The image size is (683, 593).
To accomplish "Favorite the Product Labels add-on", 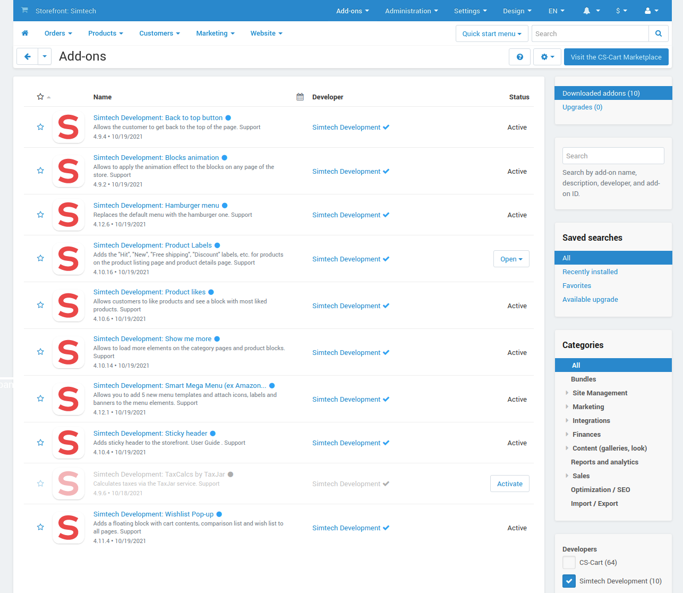I will click(x=40, y=258).
